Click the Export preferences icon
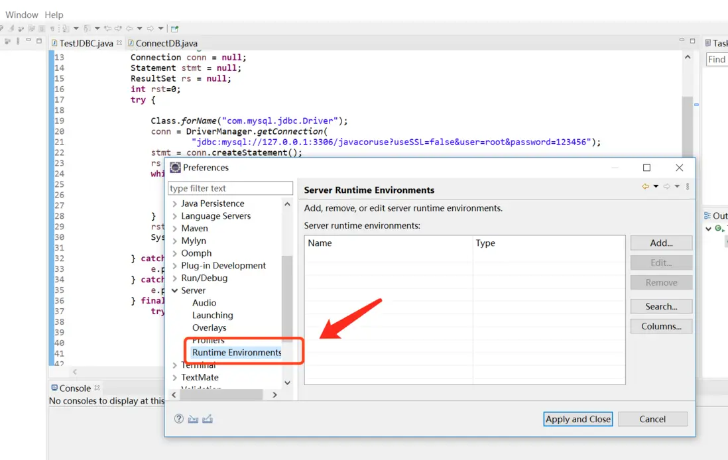Viewport: 728px width, 460px height. [x=208, y=419]
